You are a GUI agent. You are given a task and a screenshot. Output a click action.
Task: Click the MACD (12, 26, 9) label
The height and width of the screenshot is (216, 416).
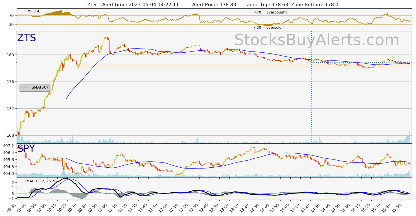[41, 181]
